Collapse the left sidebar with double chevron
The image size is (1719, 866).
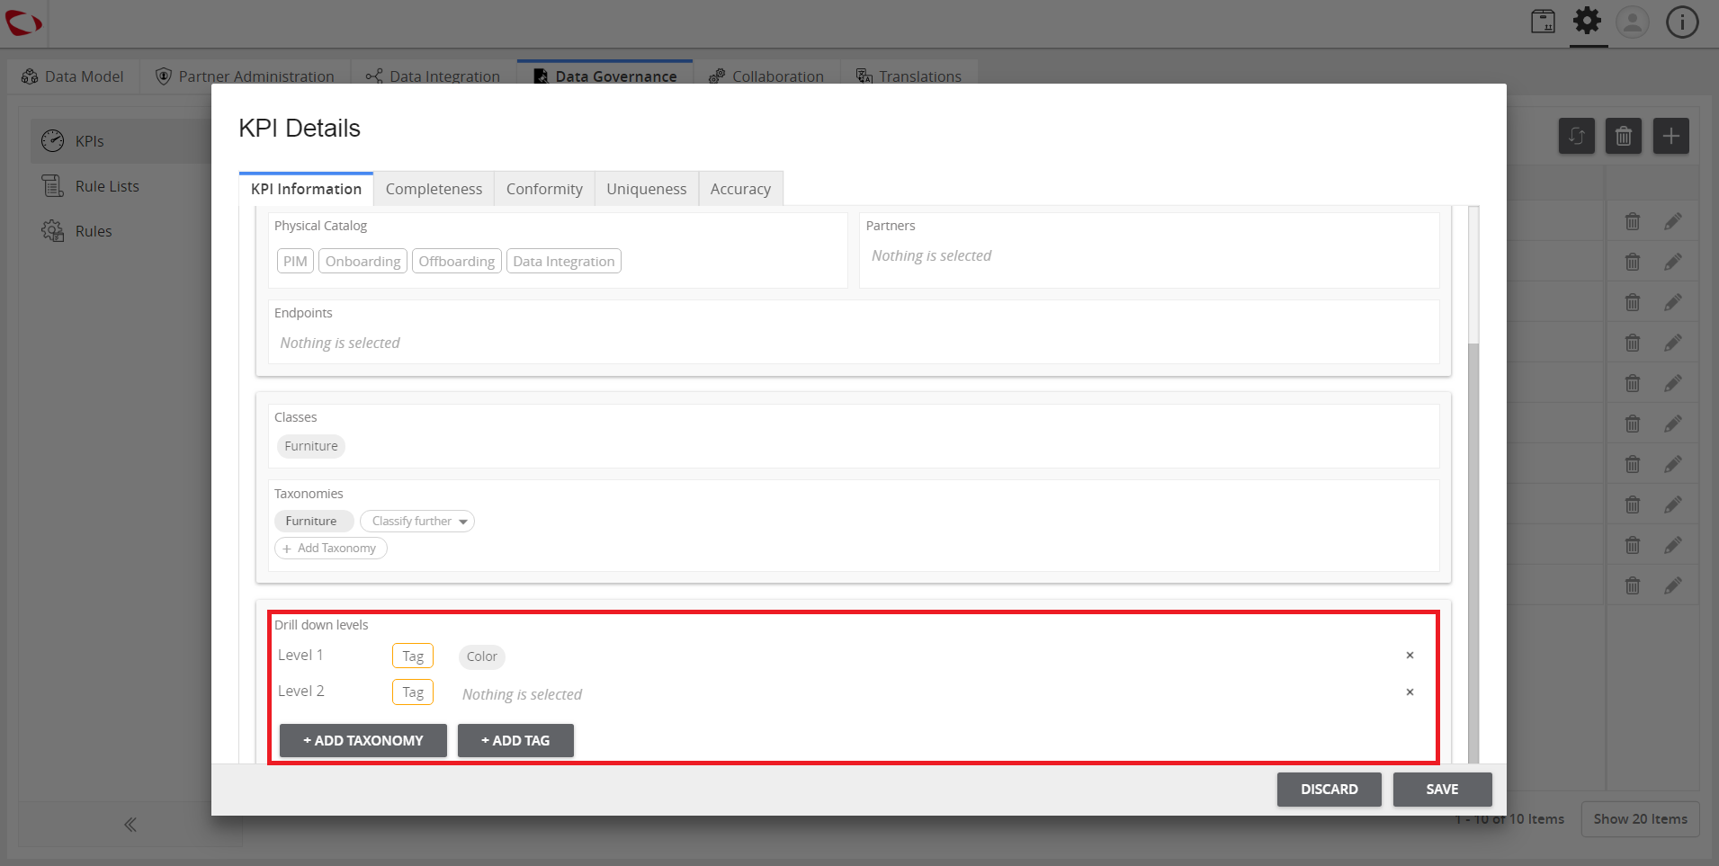pyautogui.click(x=130, y=825)
